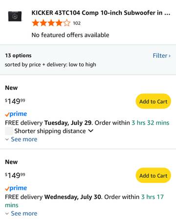The image size is (176, 220).
Task: Click the icon beside Shorter shipping distance
Action: (9, 131)
